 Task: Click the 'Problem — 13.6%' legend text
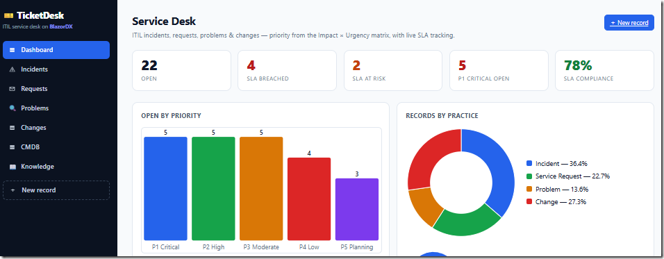pyautogui.click(x=562, y=189)
